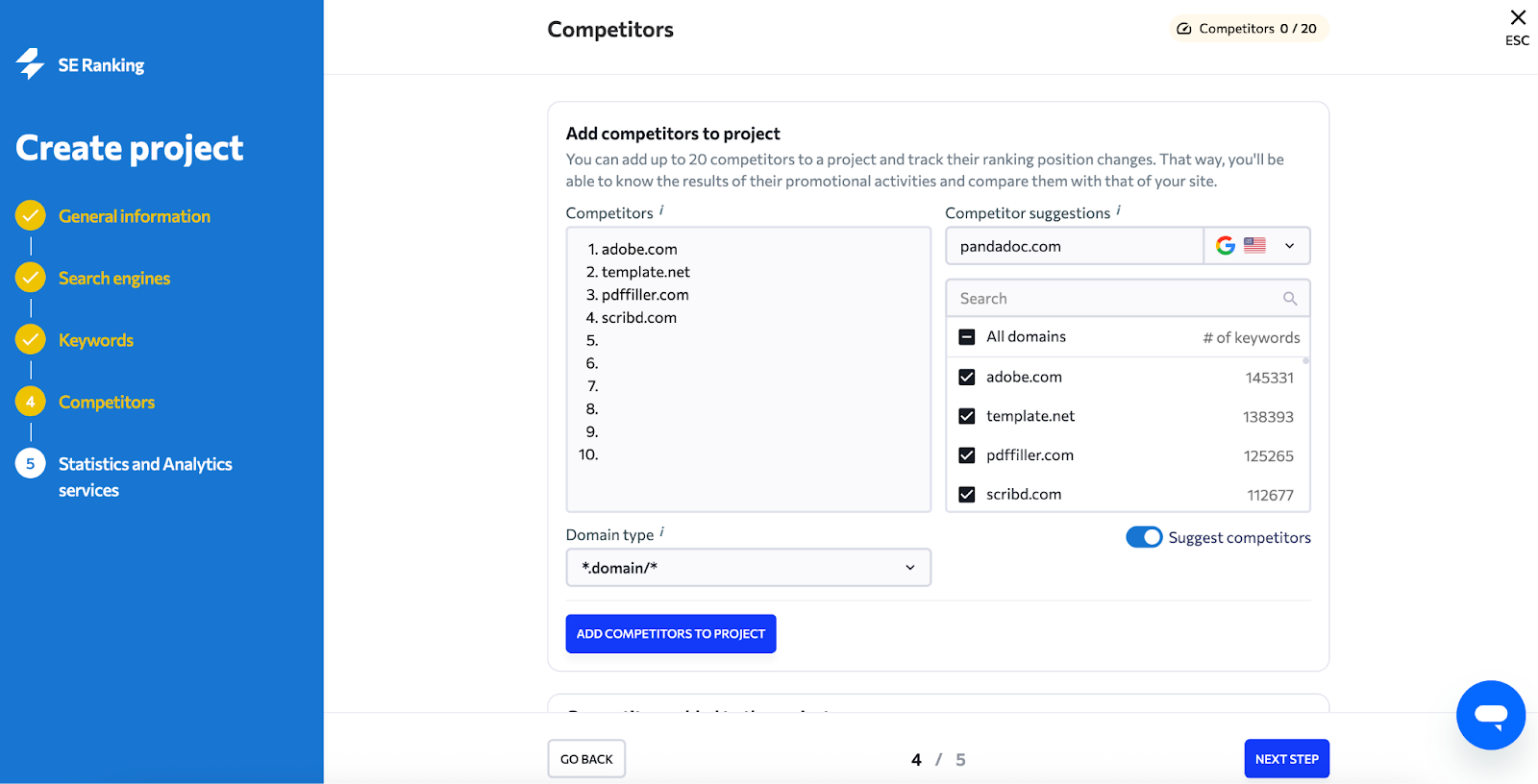This screenshot has width=1538, height=784.
Task: Click the SE Ranking lightning logo
Action: [x=30, y=64]
